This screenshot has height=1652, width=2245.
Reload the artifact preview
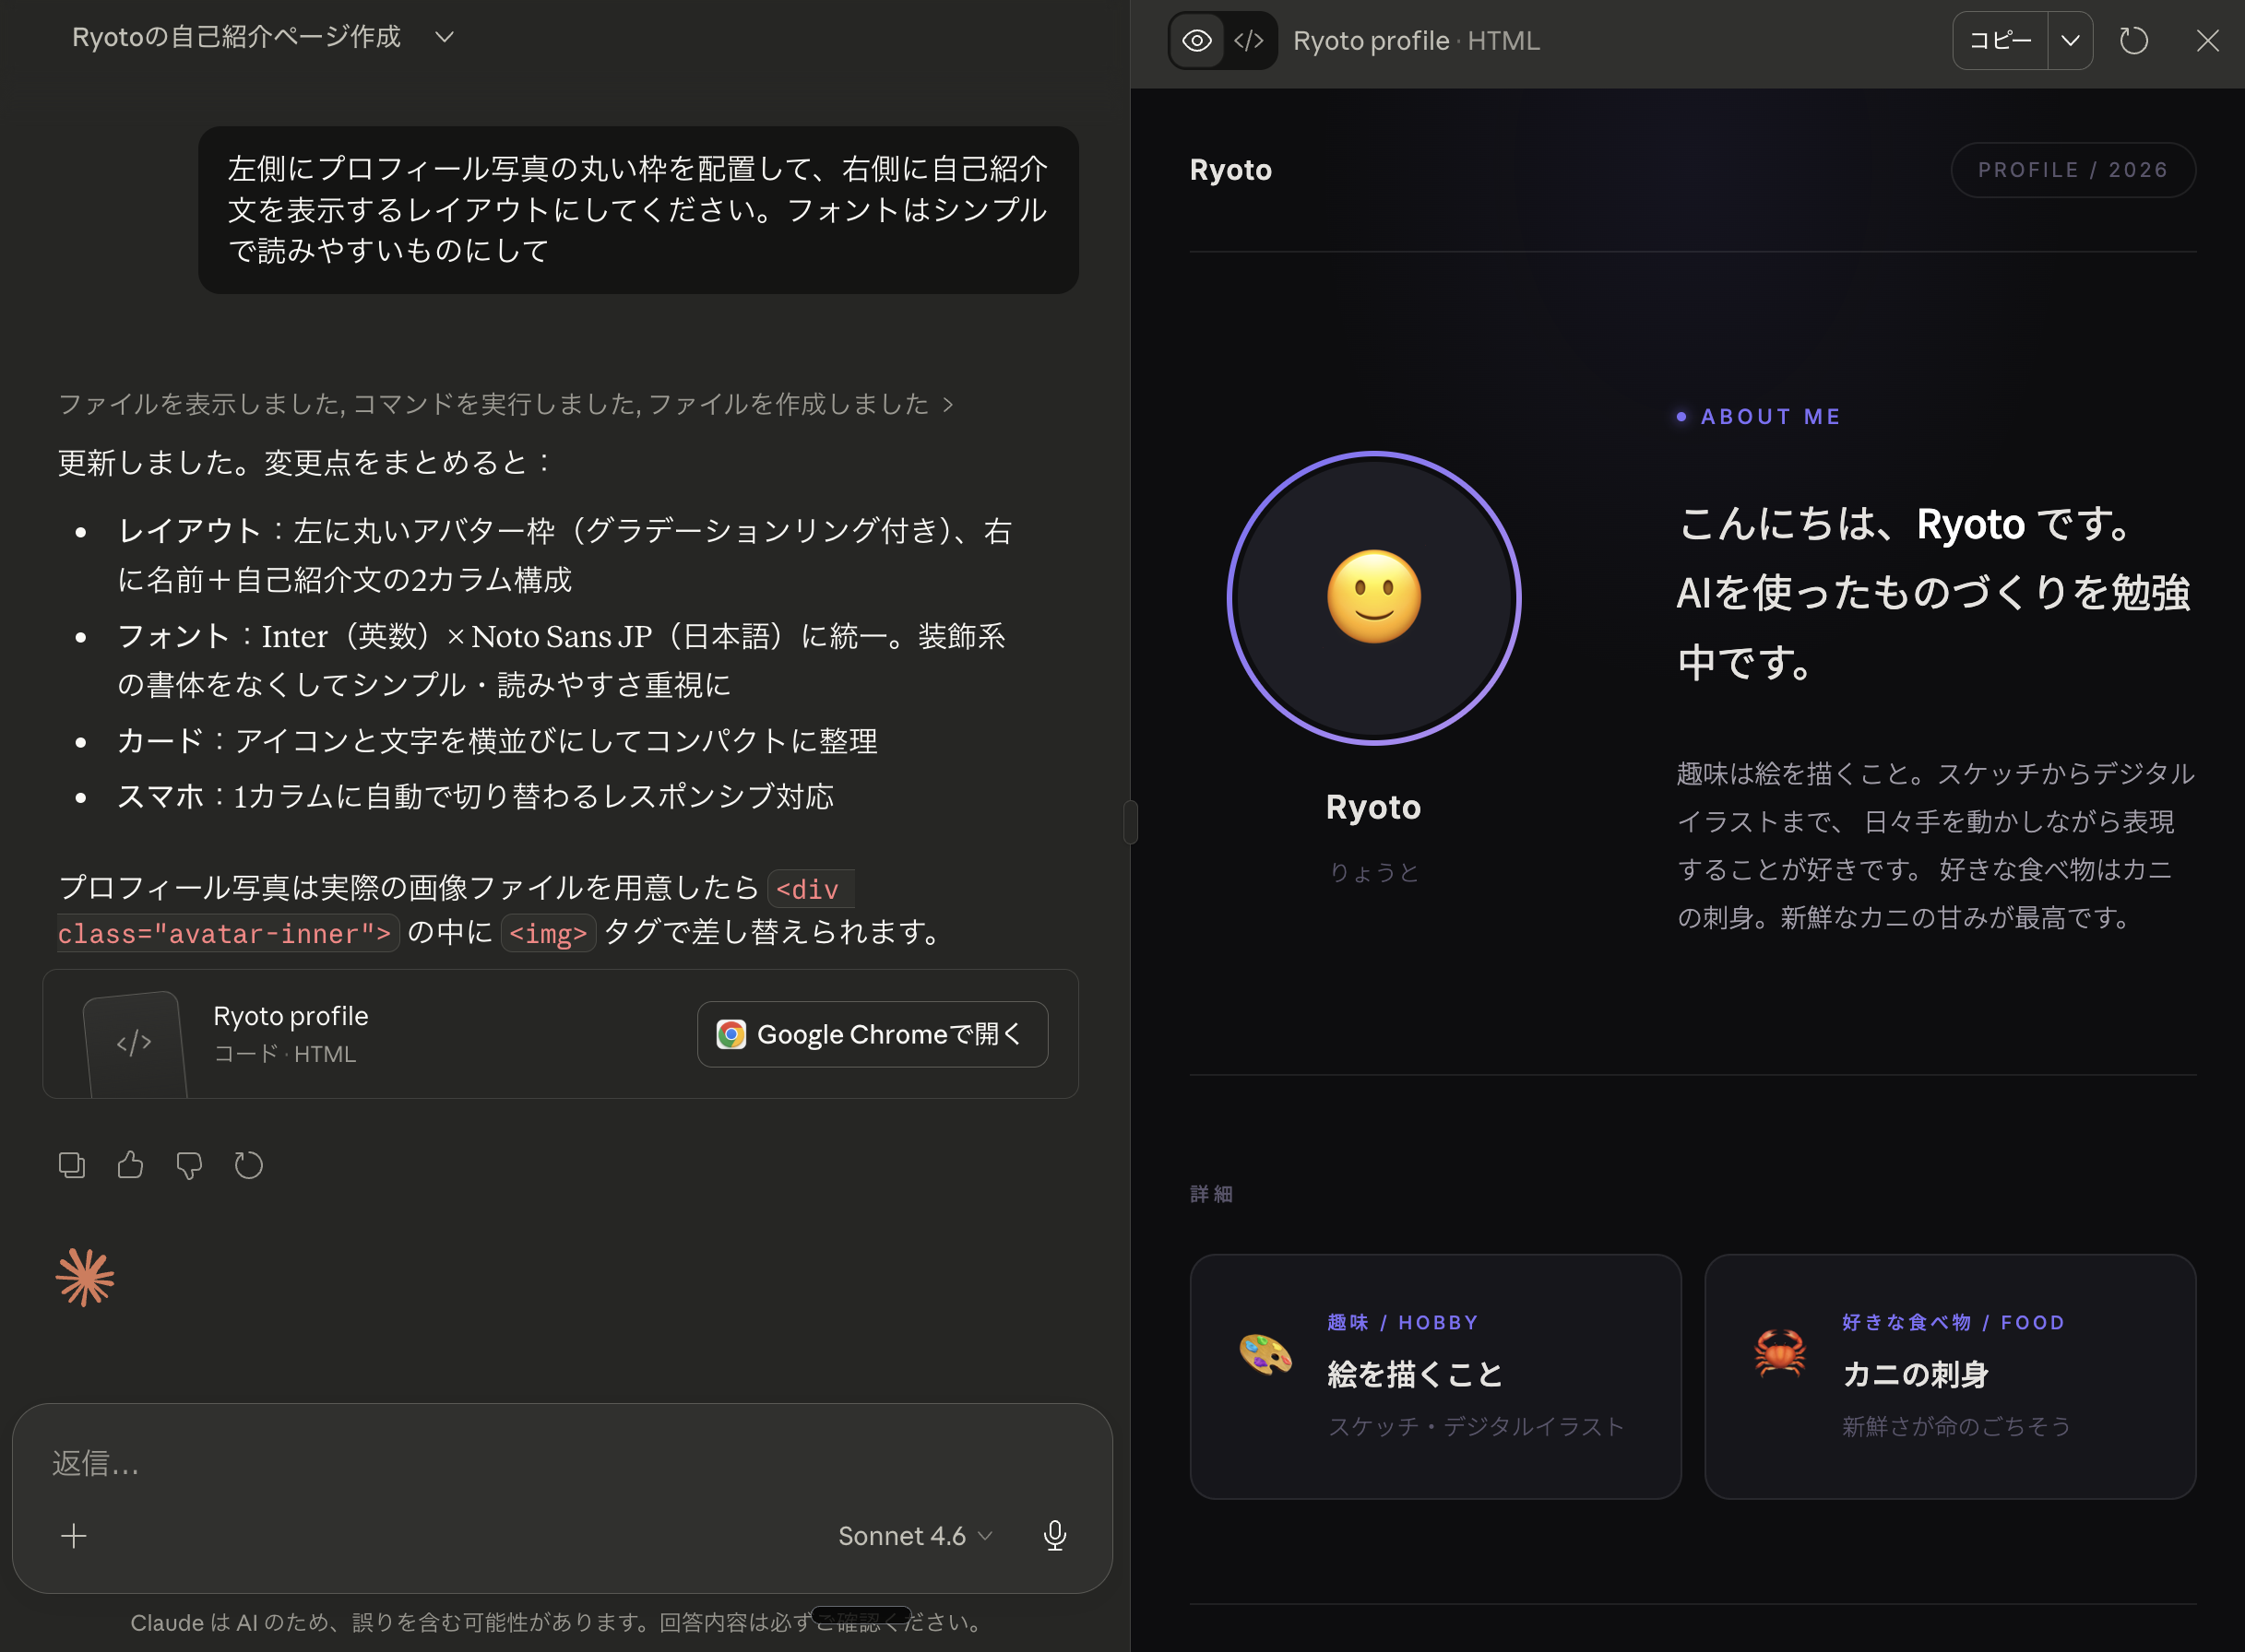point(2133,41)
